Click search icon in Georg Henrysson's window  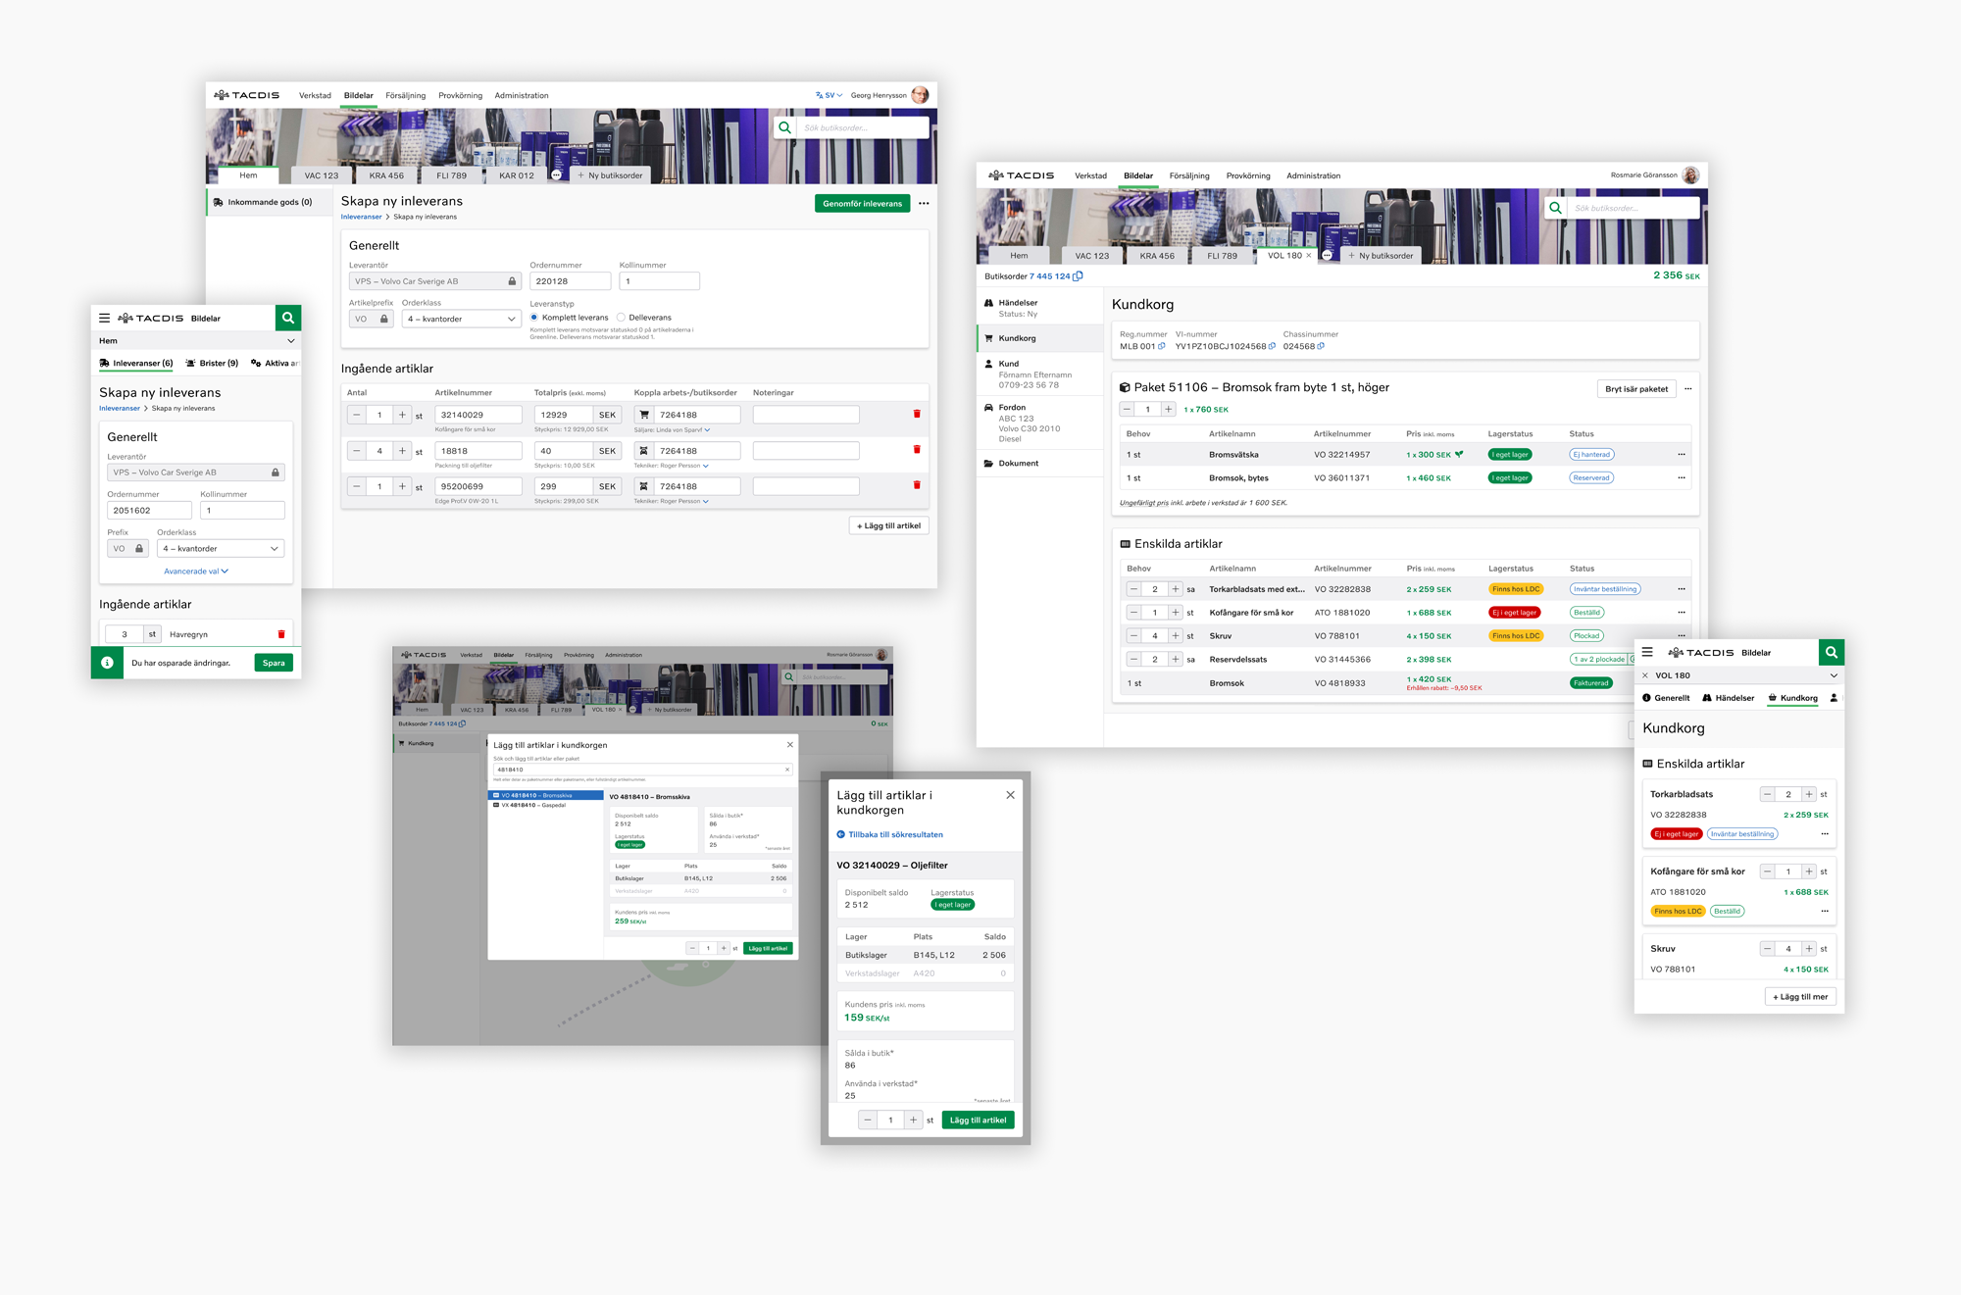coord(784,127)
